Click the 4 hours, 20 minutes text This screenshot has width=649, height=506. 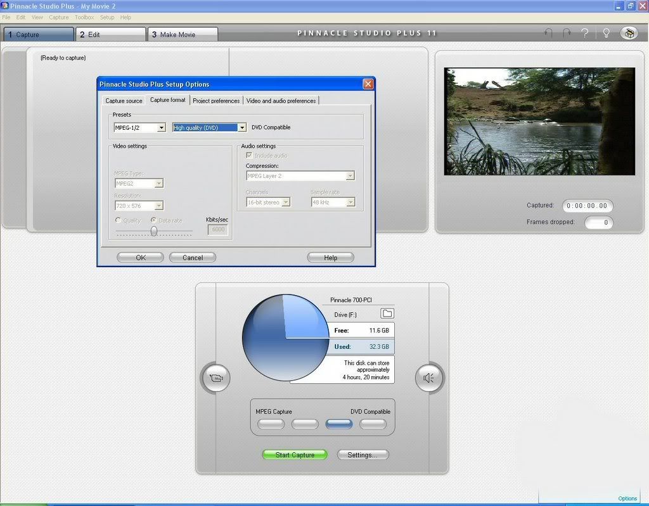tap(366, 377)
